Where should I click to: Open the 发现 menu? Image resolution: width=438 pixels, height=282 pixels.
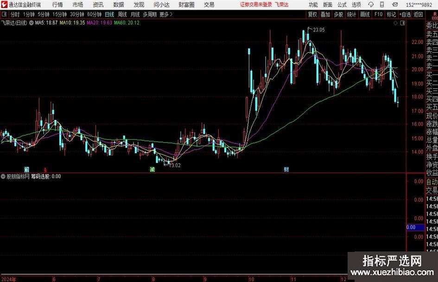[x=139, y=5]
